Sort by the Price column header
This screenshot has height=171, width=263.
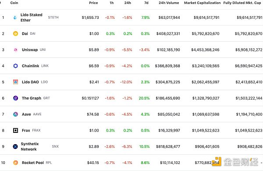(x=93, y=3)
